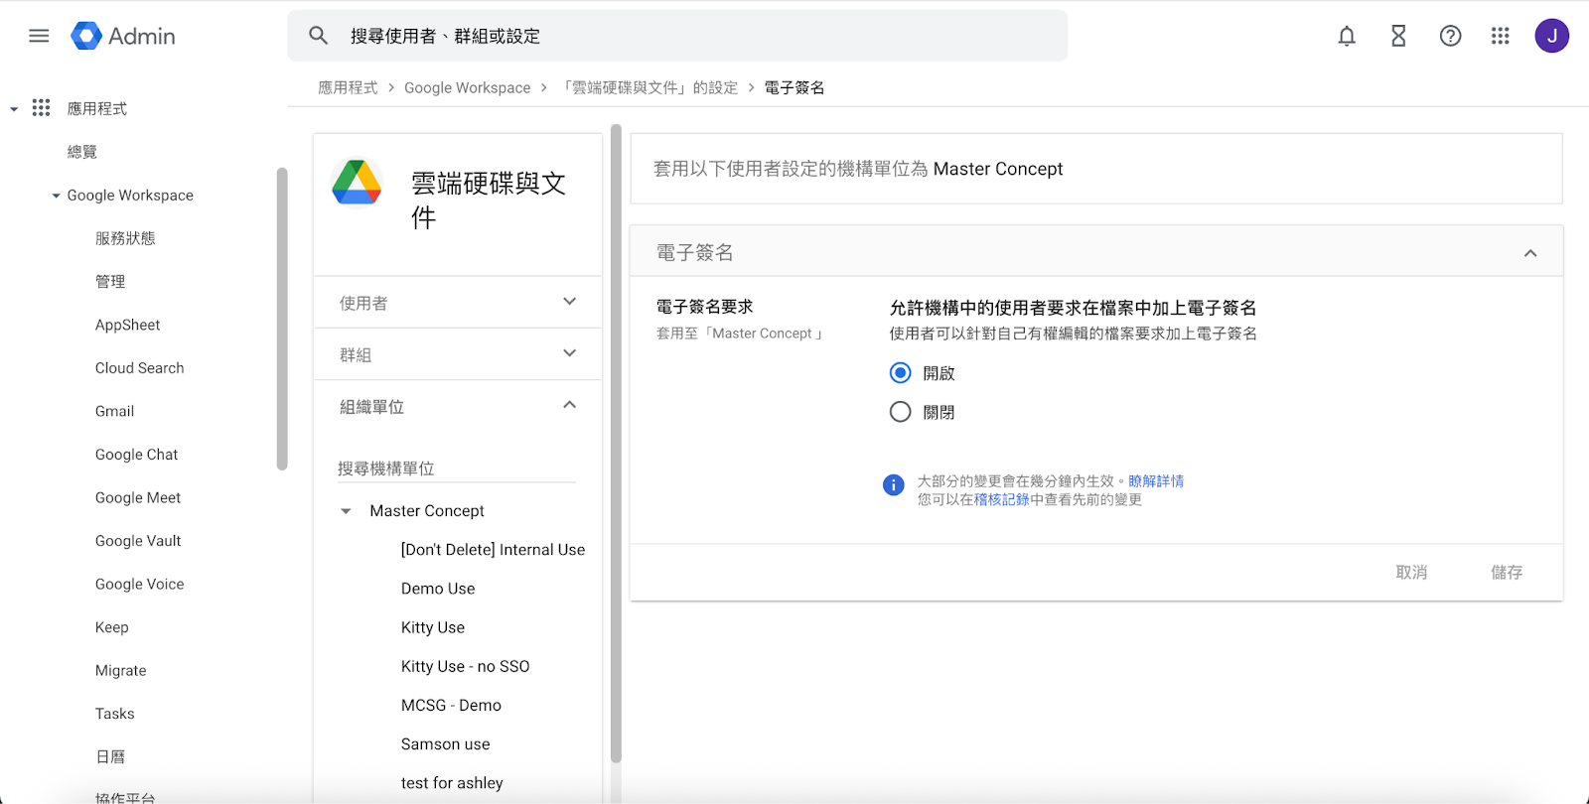Open the help question mark icon

pos(1450,36)
